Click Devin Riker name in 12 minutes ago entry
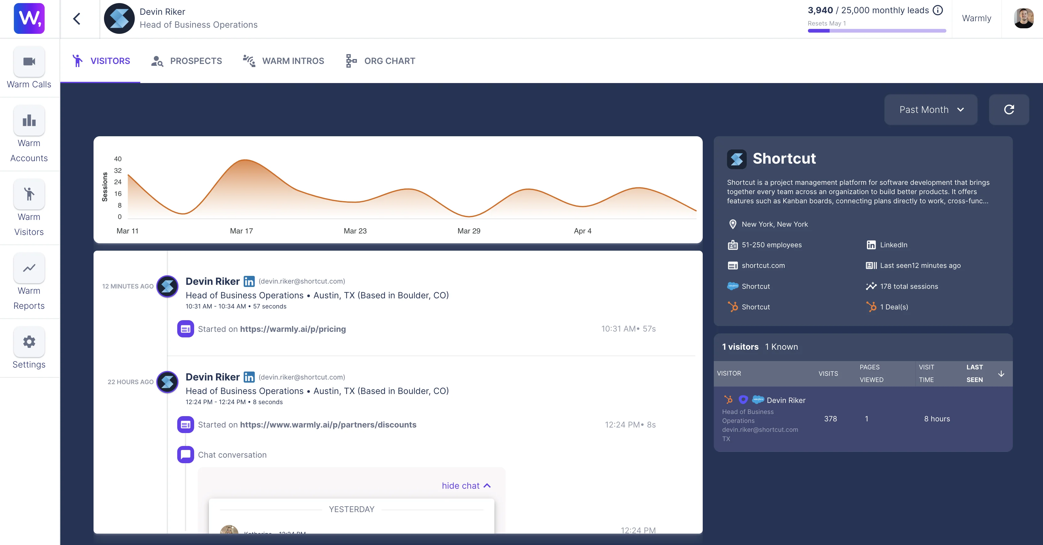The image size is (1043, 545). pos(213,281)
